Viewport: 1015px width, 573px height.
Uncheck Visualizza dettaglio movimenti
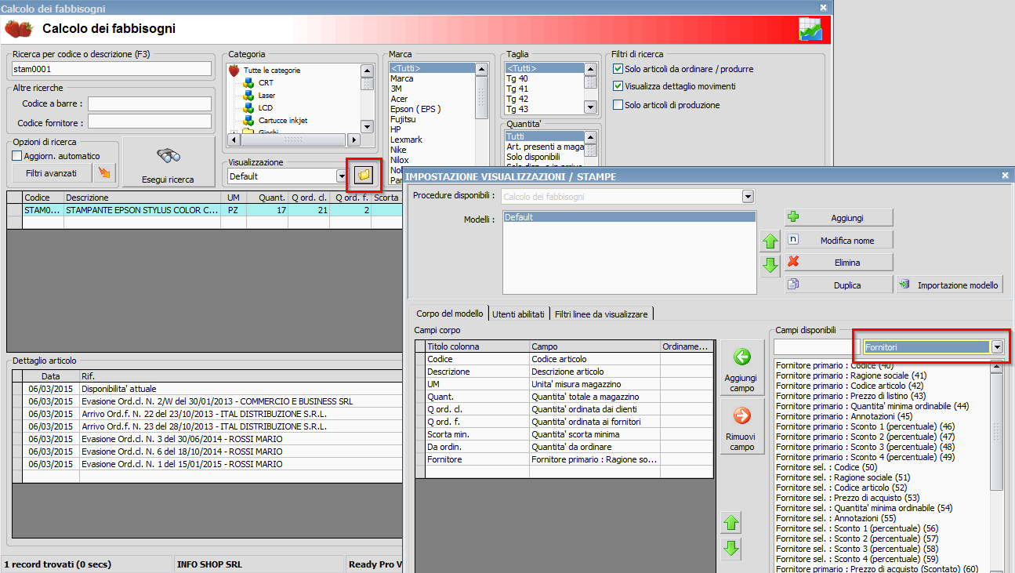[x=618, y=86]
